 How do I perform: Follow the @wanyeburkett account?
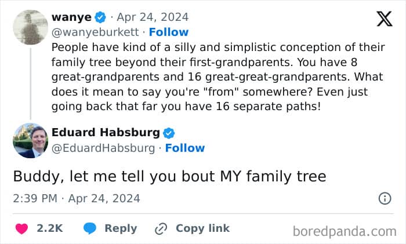click(169, 32)
